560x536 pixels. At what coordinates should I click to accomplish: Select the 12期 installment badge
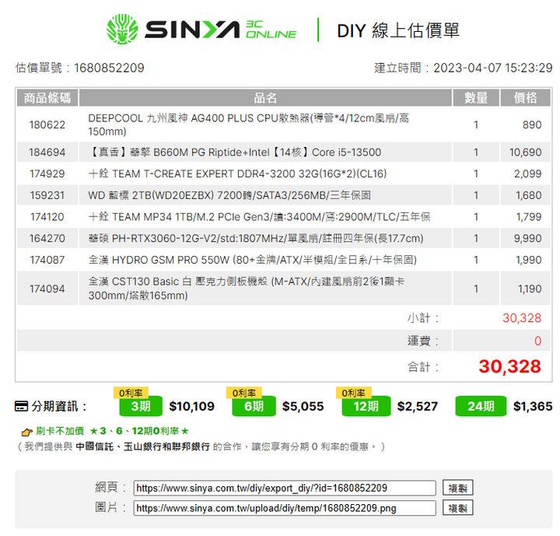[x=366, y=406]
